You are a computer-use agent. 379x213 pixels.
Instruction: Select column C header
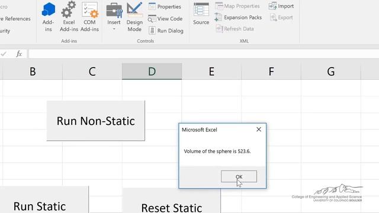[92, 72]
